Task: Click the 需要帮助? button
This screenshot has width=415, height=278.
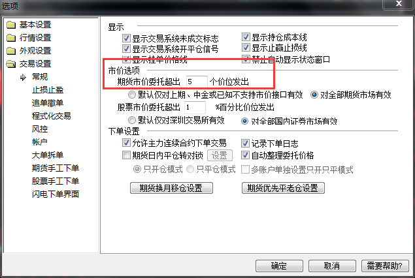Action: pos(385,266)
